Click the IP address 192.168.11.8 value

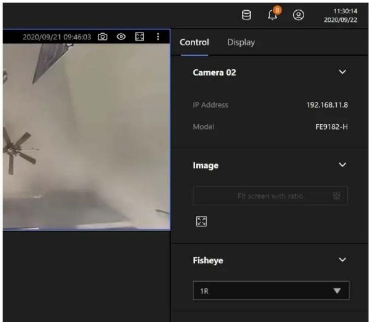tap(327, 105)
